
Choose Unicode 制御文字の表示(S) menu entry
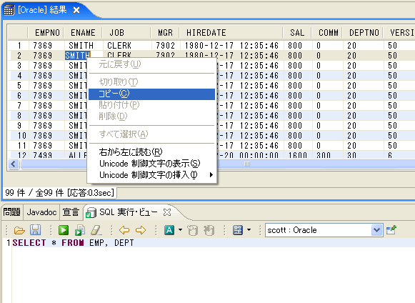point(151,164)
